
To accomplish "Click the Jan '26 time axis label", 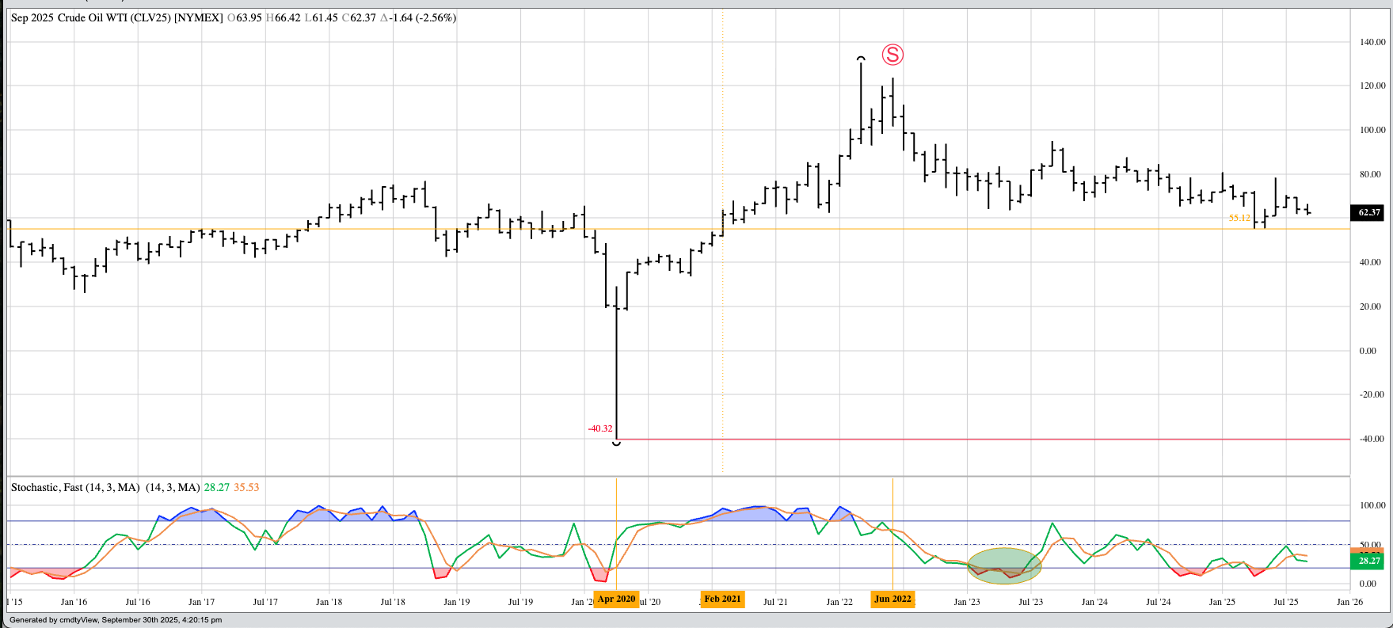I will point(1349,602).
